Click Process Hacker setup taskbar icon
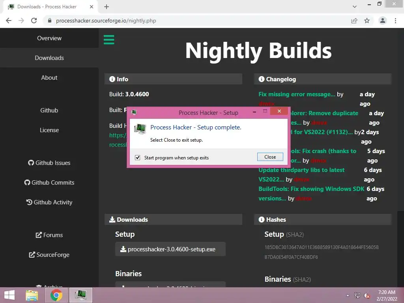Viewport: 404px width, 303px height. (x=81, y=295)
